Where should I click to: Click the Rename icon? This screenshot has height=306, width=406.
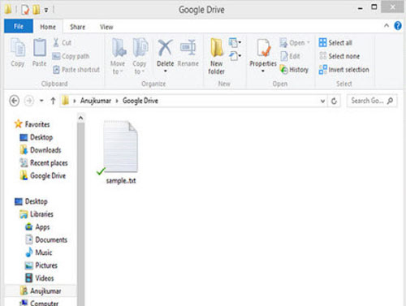pos(188,48)
